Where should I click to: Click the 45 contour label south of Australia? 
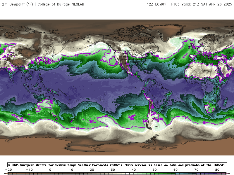77,128
